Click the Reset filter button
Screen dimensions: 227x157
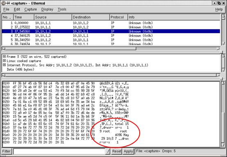tap(117, 151)
